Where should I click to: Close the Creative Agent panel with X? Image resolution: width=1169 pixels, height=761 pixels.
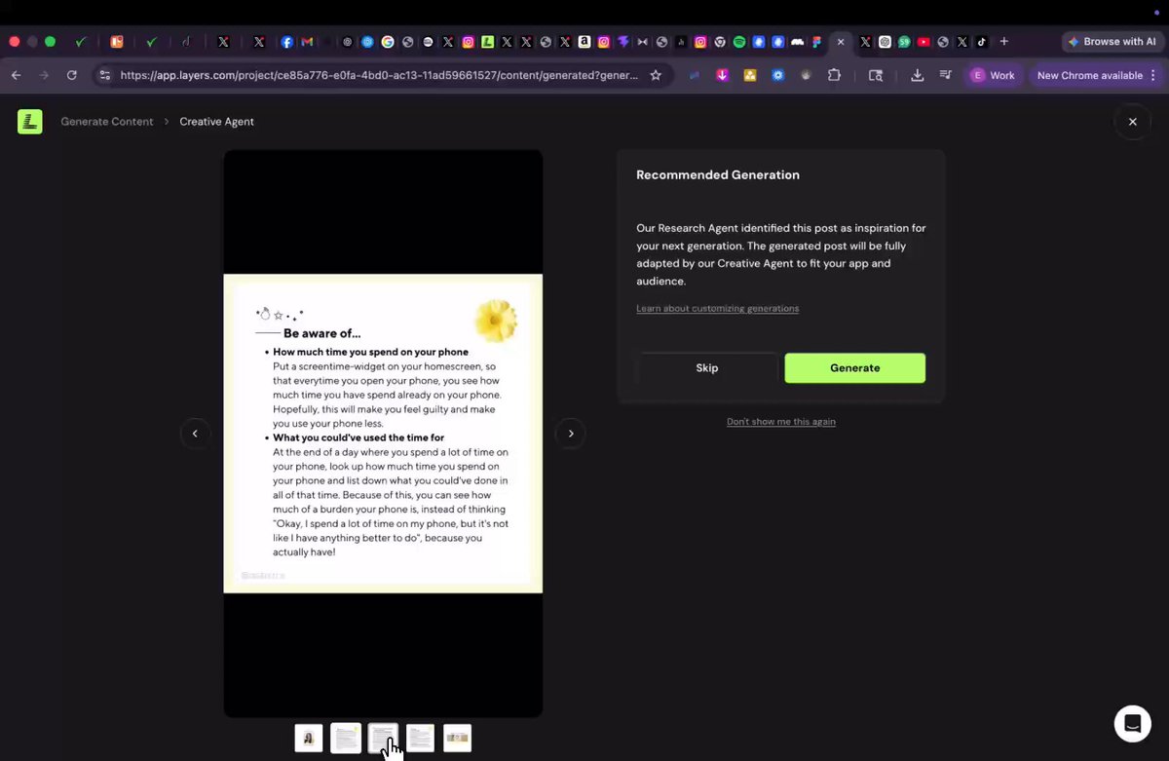(1132, 122)
